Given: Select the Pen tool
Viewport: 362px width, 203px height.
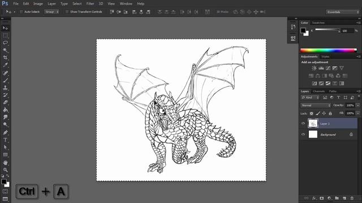Looking at the screenshot, I should [x=5, y=133].
